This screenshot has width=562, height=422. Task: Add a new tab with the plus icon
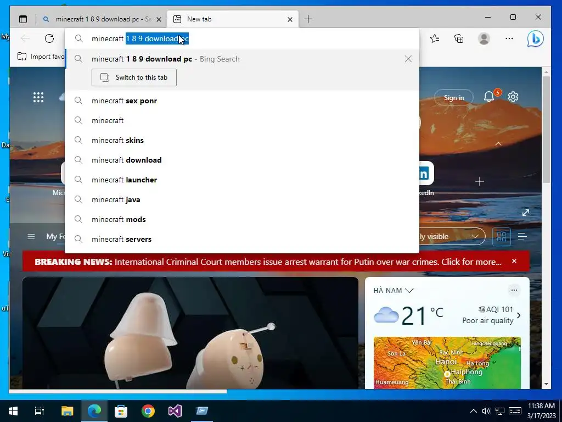tap(308, 19)
